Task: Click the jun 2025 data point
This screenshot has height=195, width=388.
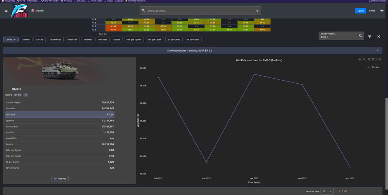Action: (x=350, y=167)
